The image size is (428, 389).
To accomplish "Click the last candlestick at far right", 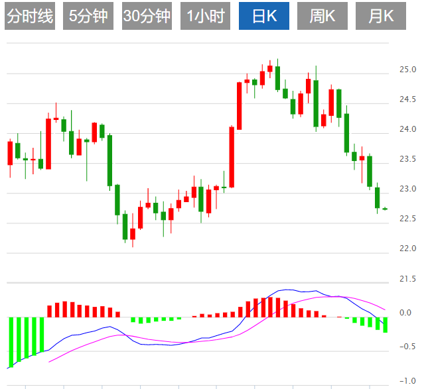I will tap(385, 209).
